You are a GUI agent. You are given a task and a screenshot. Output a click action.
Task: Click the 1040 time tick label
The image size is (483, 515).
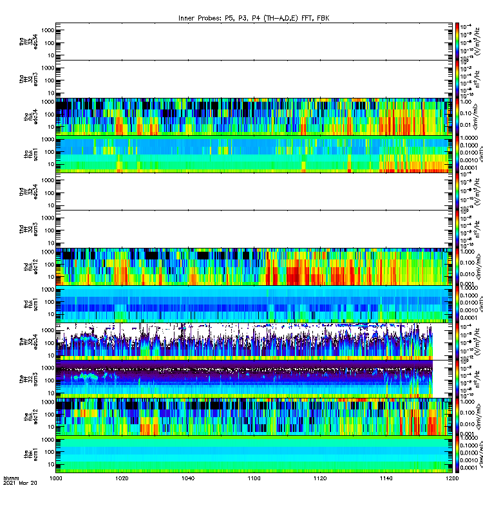[x=188, y=478]
